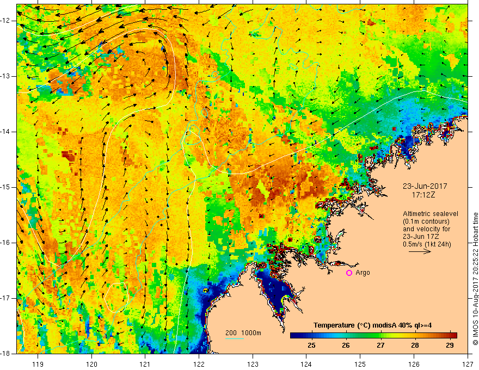
Task: Click the colorbar label '26'
Action: (x=346, y=346)
